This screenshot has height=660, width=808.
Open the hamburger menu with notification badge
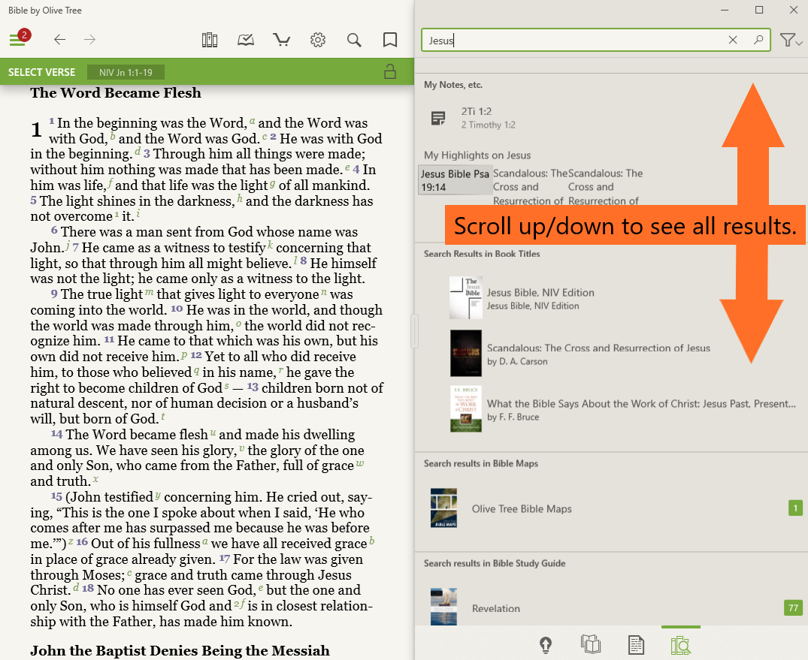click(19, 39)
